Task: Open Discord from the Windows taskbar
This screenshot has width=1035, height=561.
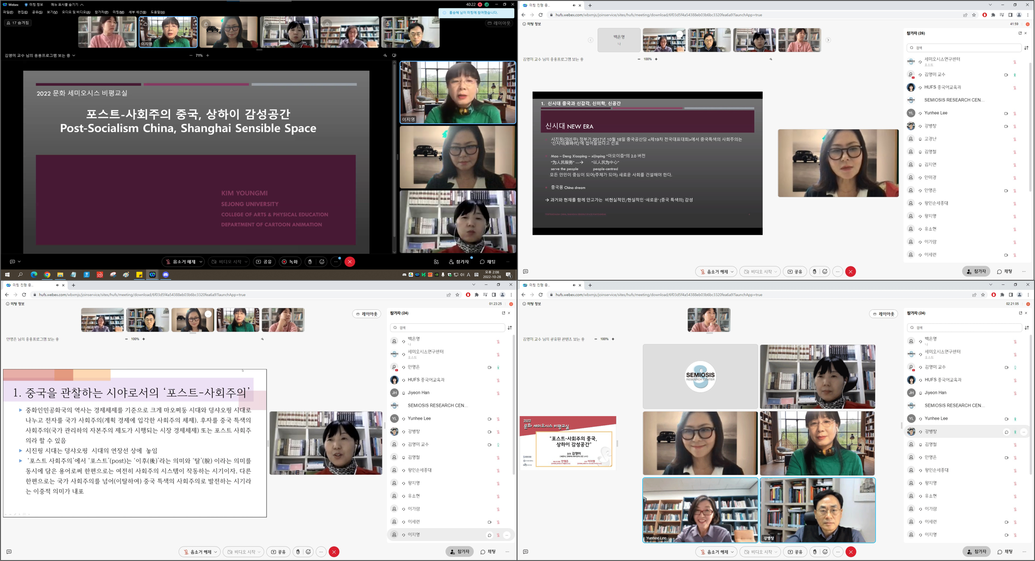Action: [x=166, y=275]
